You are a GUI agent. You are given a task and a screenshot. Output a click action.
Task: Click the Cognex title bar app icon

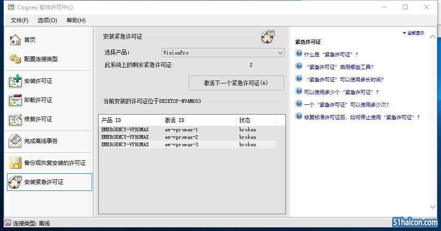pos(11,7)
